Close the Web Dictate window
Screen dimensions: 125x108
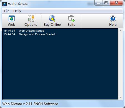116,3
